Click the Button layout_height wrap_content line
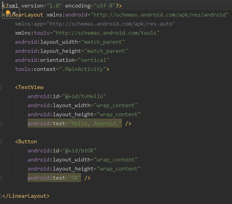The image size is (232, 204). tap(84, 169)
